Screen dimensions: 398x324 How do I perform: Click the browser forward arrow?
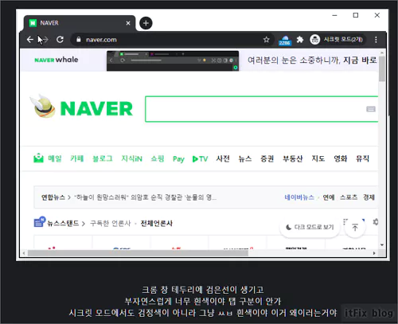[45, 40]
